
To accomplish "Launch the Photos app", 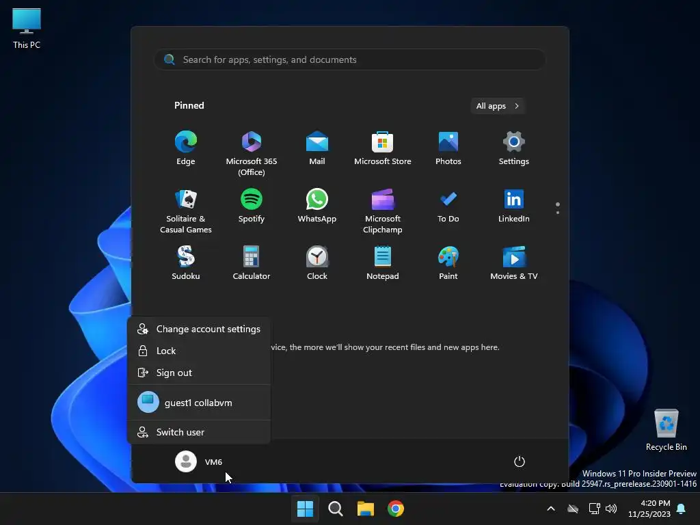I will tap(448, 148).
